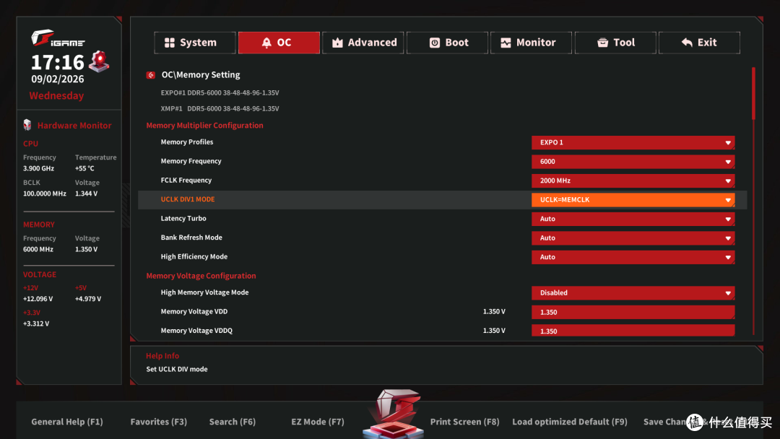Viewport: 780px width, 439px height.
Task: Expand the High Efficiency Mode dropdown
Action: click(x=633, y=257)
